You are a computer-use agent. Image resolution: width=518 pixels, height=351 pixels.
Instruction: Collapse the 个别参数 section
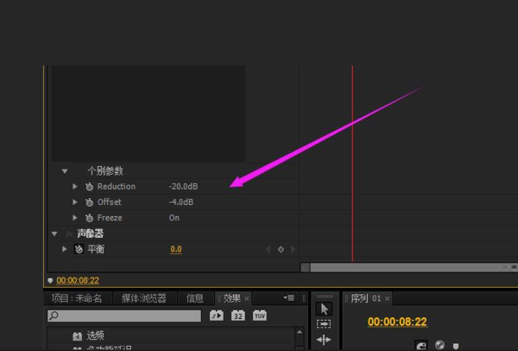click(x=65, y=171)
